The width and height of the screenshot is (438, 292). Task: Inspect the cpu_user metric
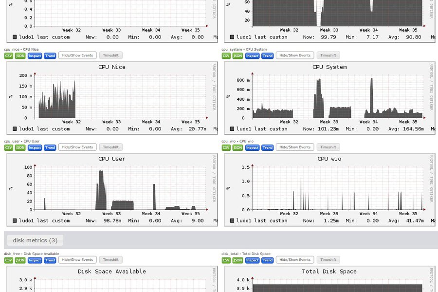pyautogui.click(x=35, y=147)
